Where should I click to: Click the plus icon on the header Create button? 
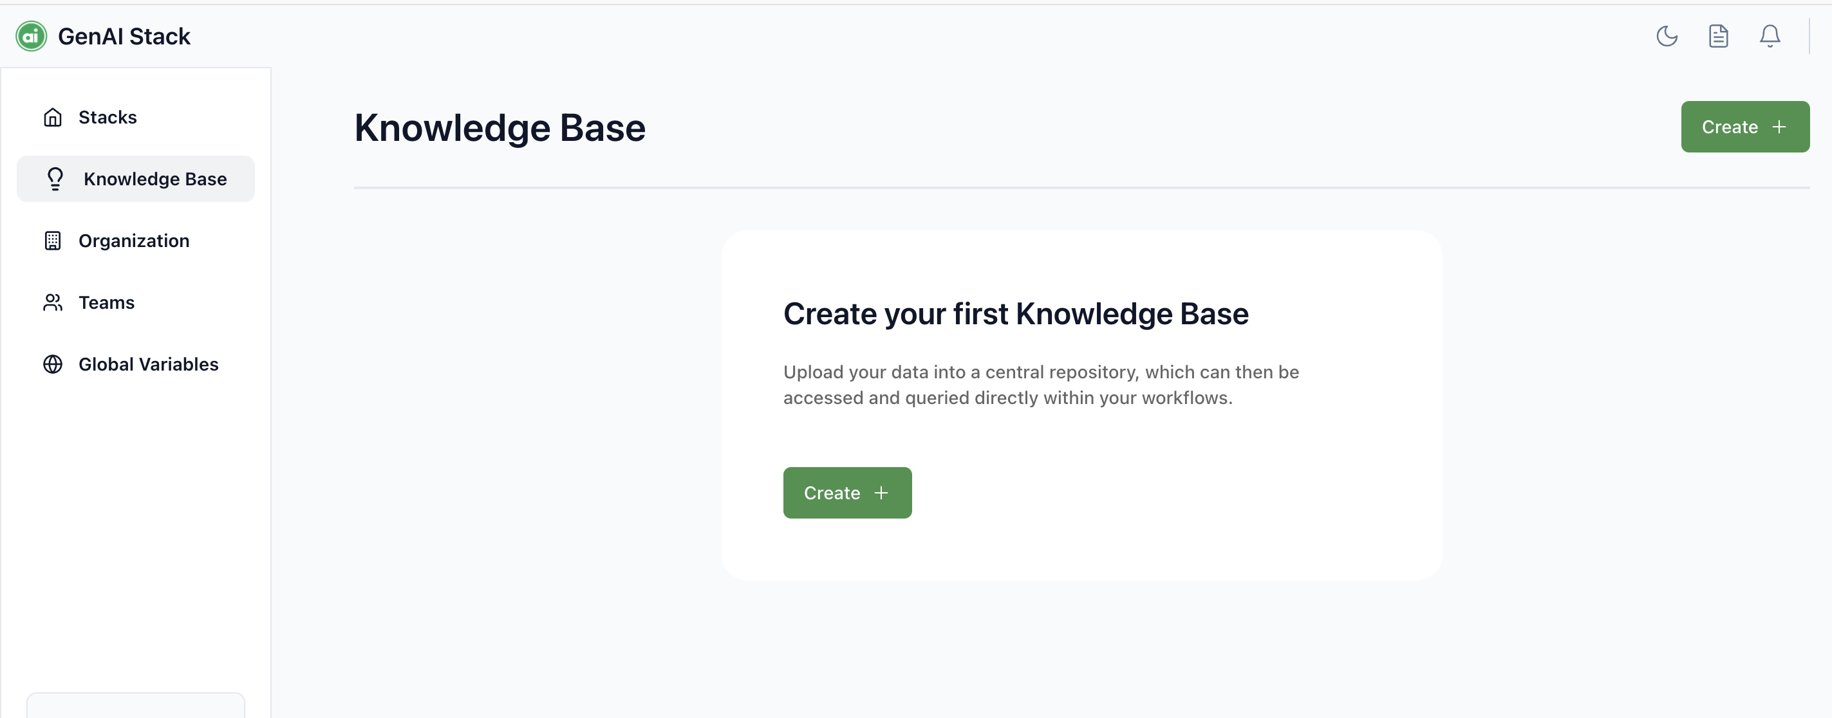(1779, 127)
